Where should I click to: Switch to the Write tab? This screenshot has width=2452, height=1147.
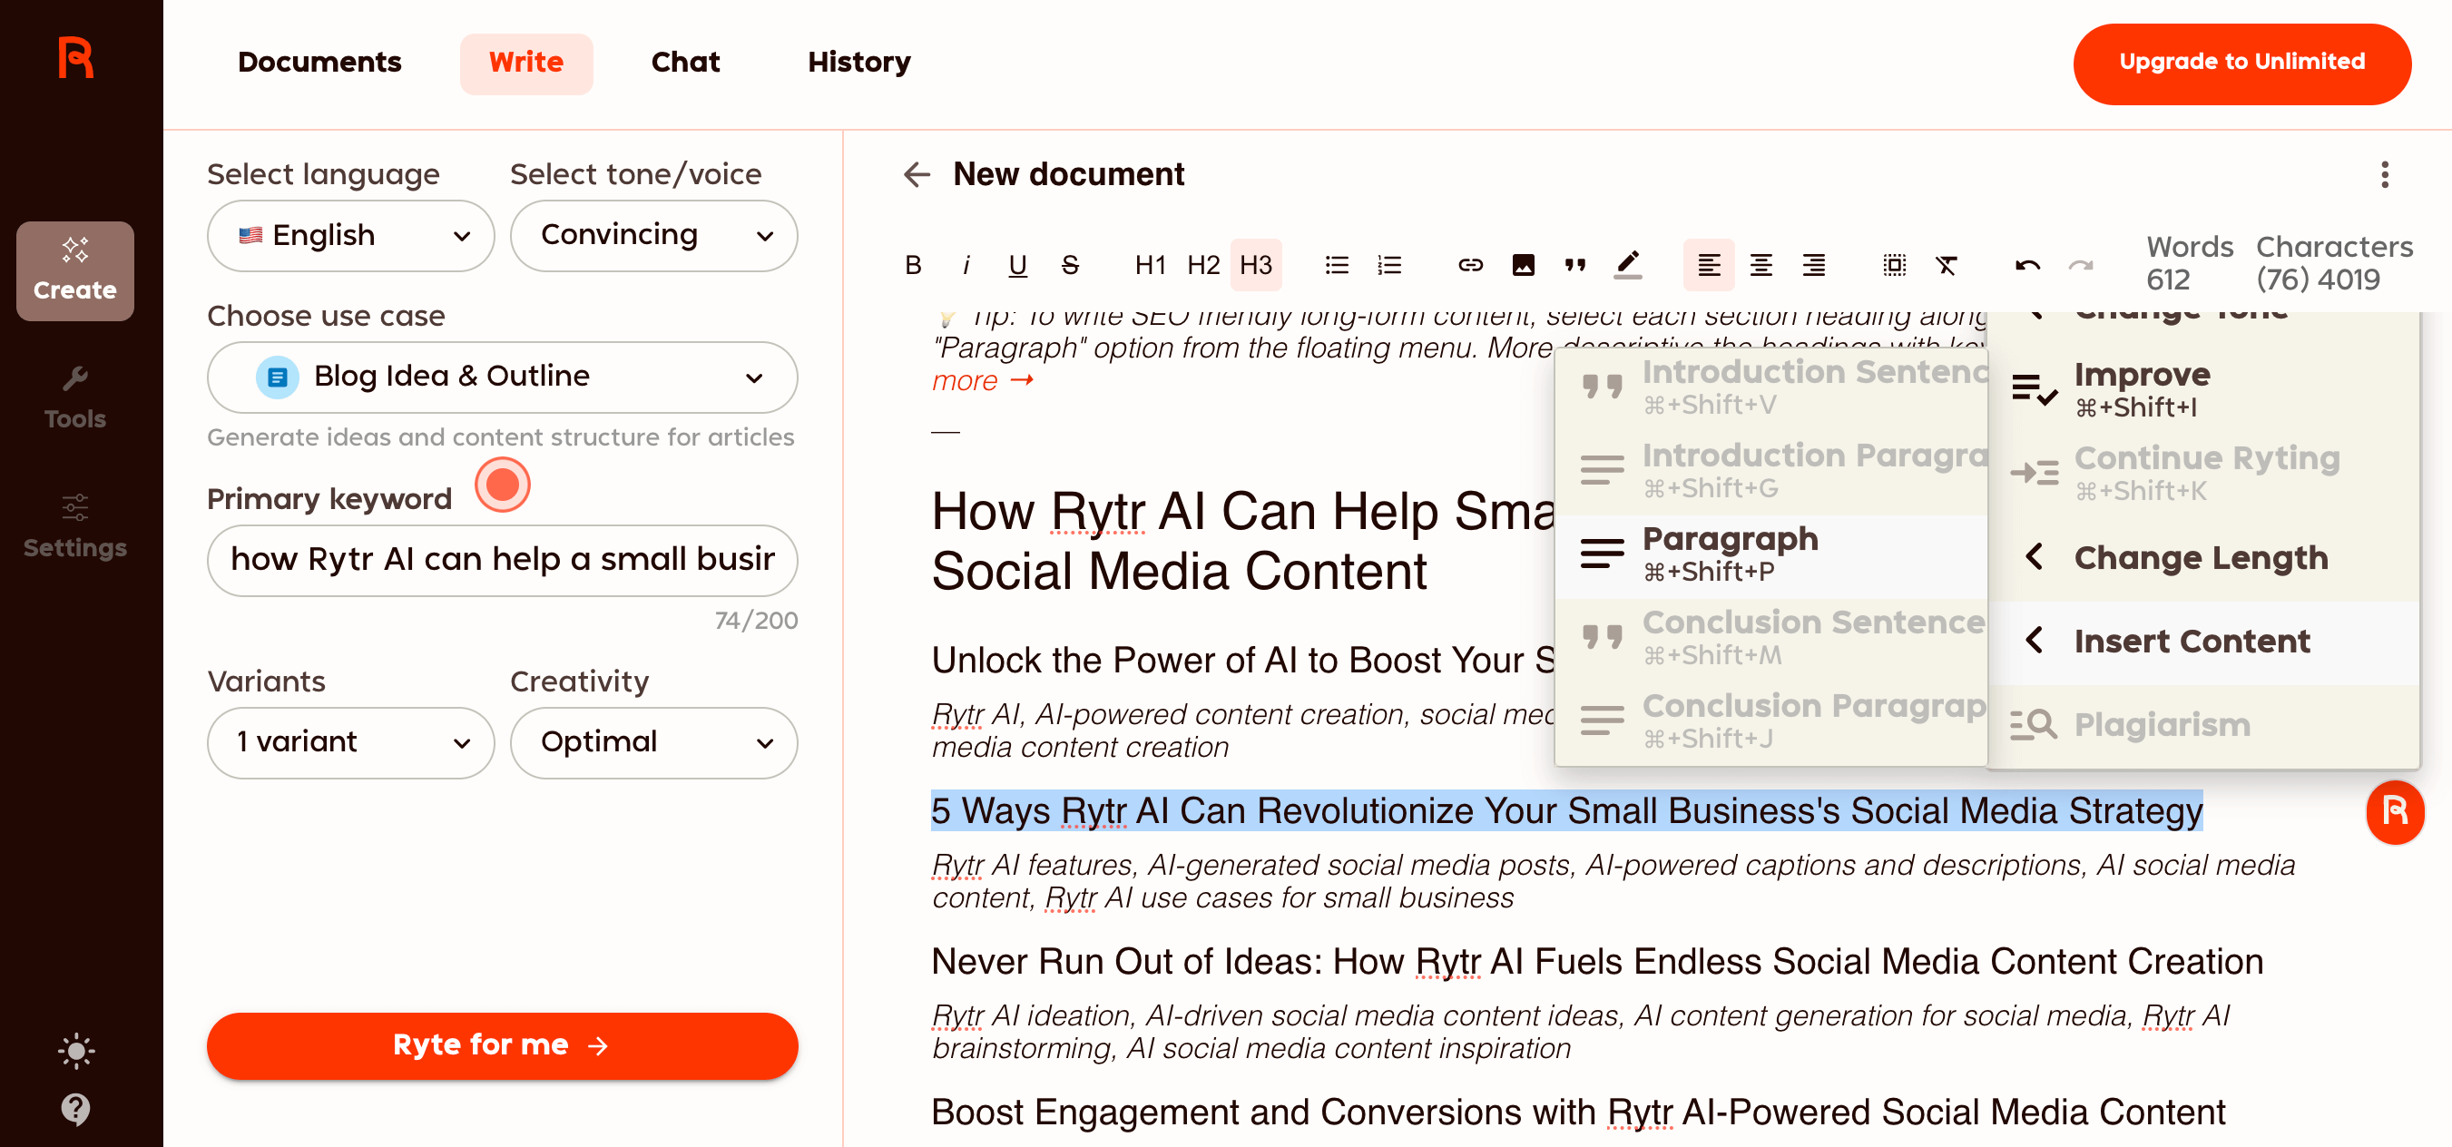pos(526,63)
